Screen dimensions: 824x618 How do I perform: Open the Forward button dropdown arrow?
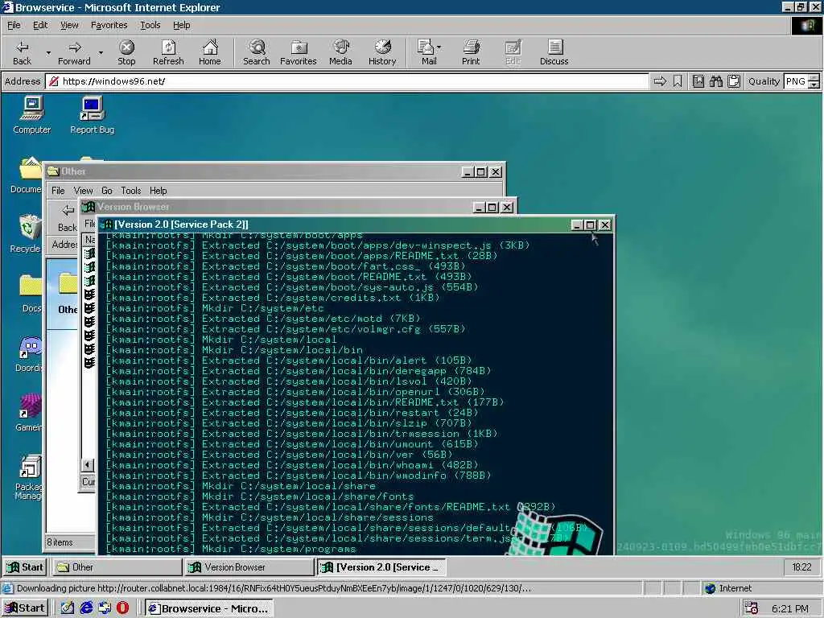(101, 52)
